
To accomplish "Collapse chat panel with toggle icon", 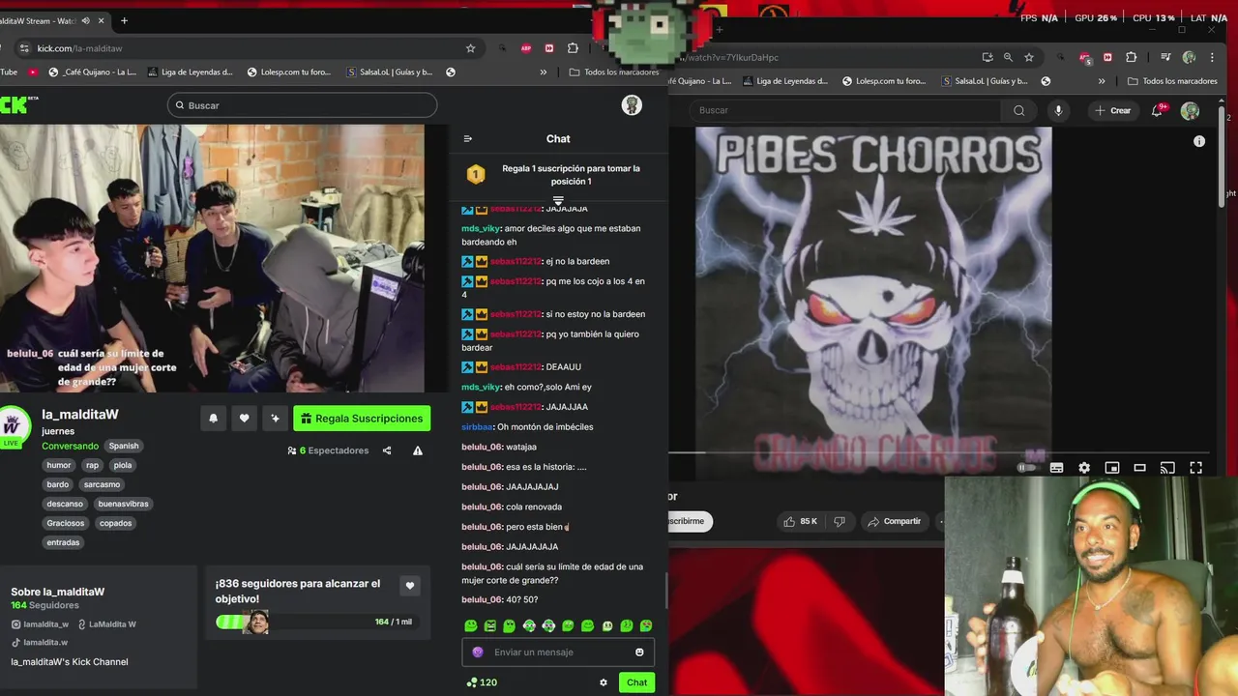I will pyautogui.click(x=468, y=138).
